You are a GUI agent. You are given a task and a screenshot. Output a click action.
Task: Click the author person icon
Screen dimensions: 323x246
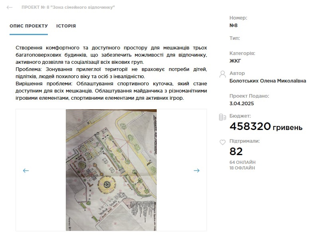pos(223,74)
